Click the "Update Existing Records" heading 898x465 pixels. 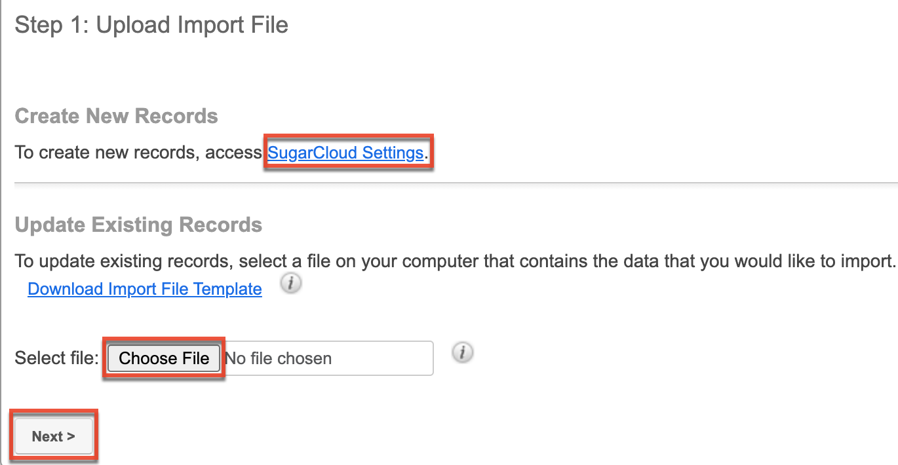(138, 225)
